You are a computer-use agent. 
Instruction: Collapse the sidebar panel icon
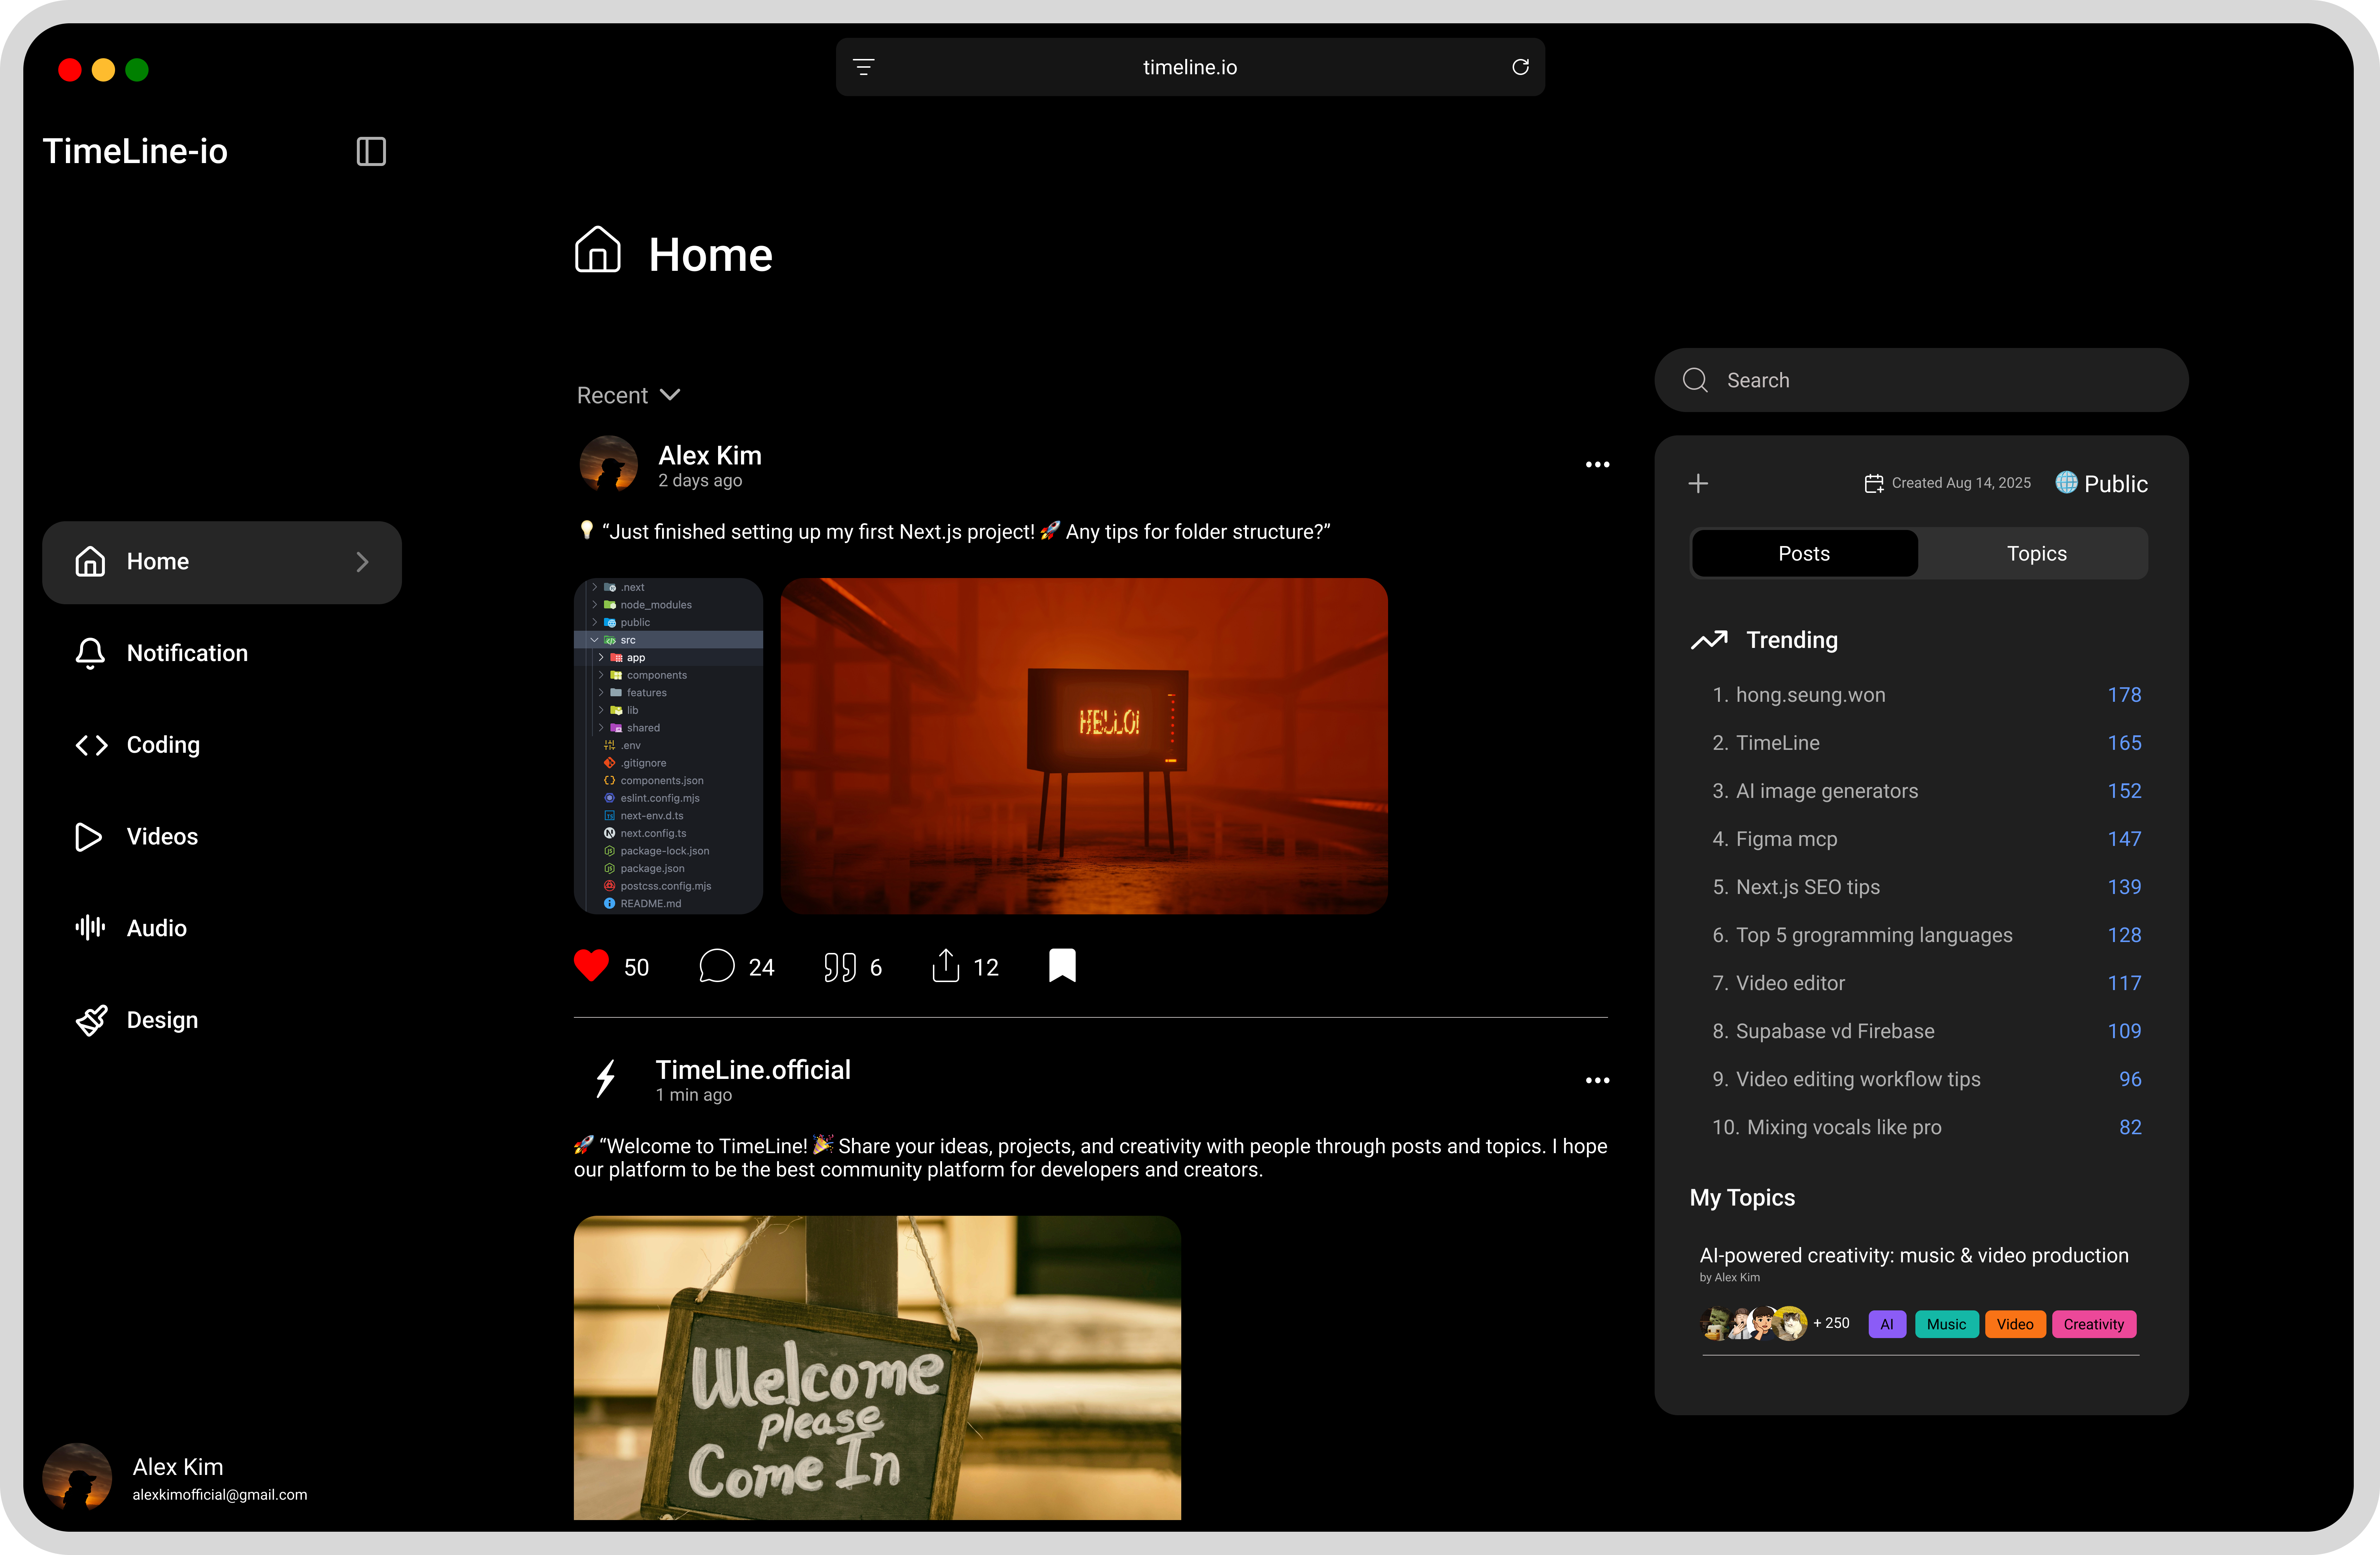tap(371, 151)
